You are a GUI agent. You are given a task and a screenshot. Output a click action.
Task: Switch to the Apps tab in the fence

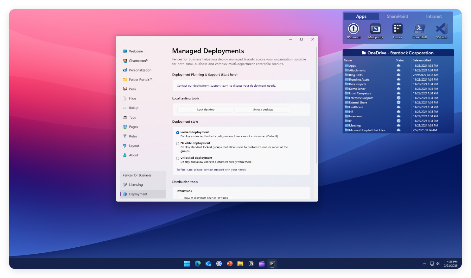(x=361, y=16)
